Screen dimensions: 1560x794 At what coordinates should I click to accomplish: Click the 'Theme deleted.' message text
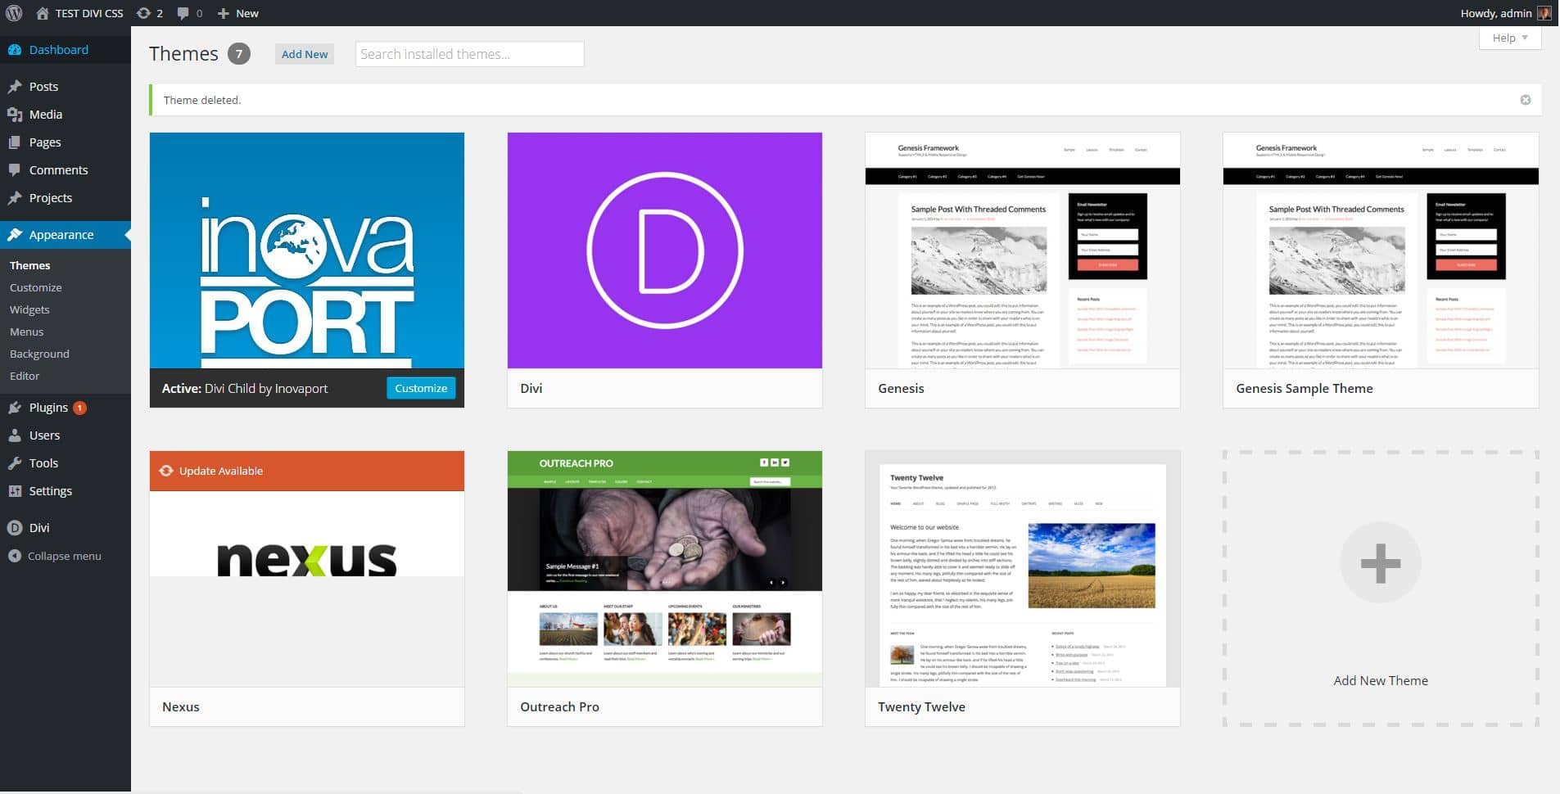(202, 100)
